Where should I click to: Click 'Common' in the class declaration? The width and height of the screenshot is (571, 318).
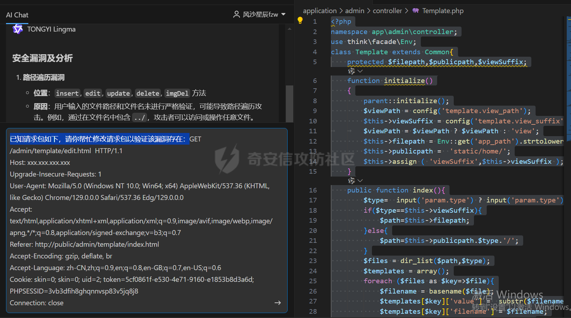pyautogui.click(x=437, y=52)
